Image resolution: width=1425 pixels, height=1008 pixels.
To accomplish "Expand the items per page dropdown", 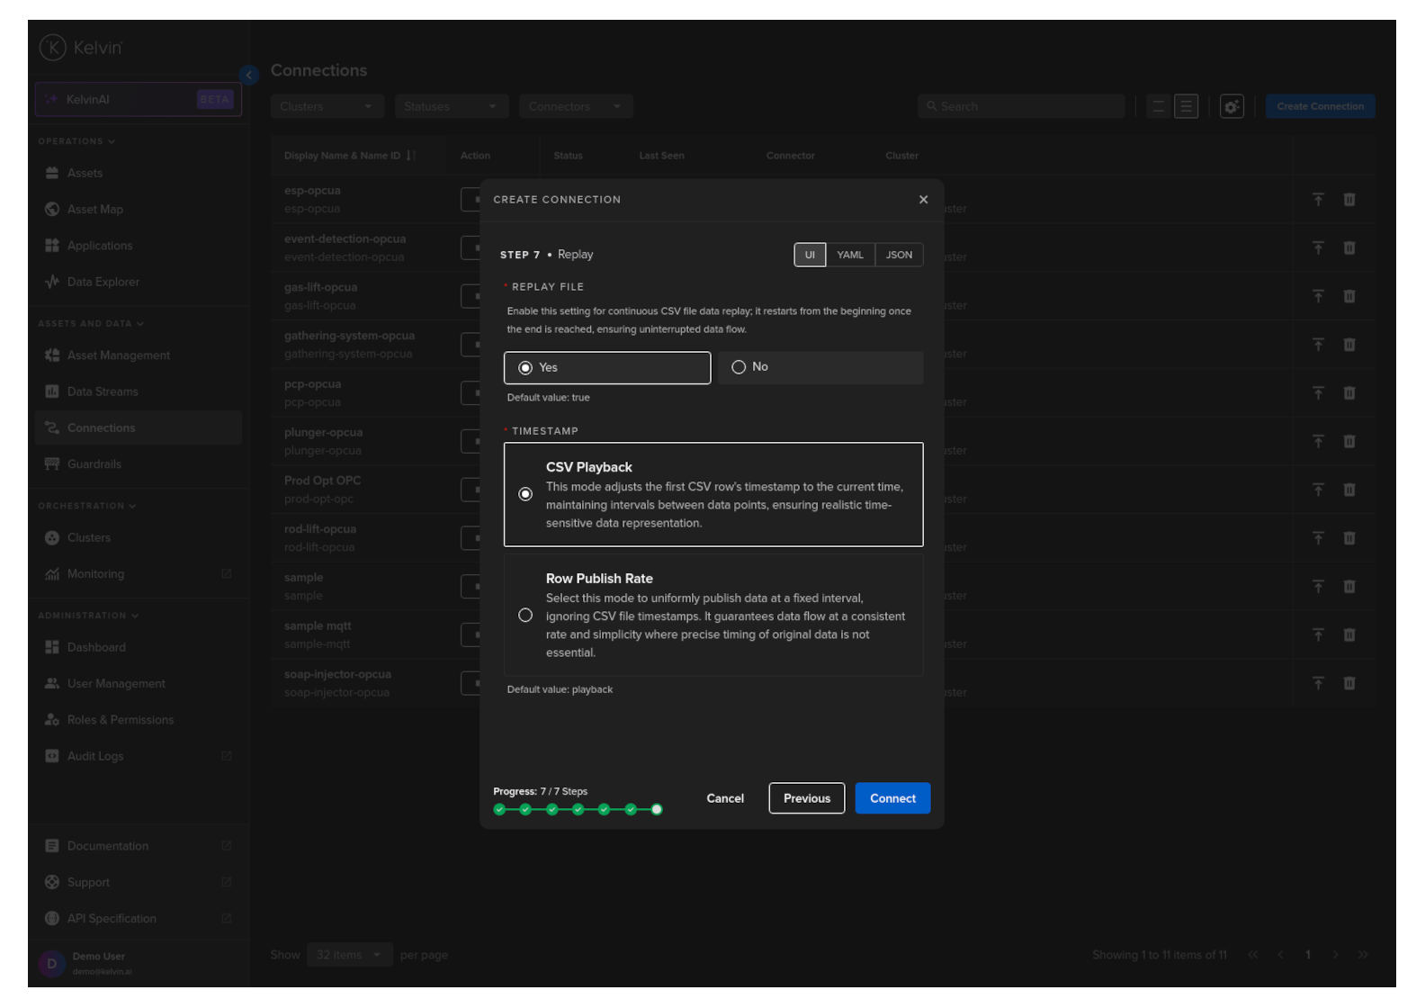I will [348, 955].
